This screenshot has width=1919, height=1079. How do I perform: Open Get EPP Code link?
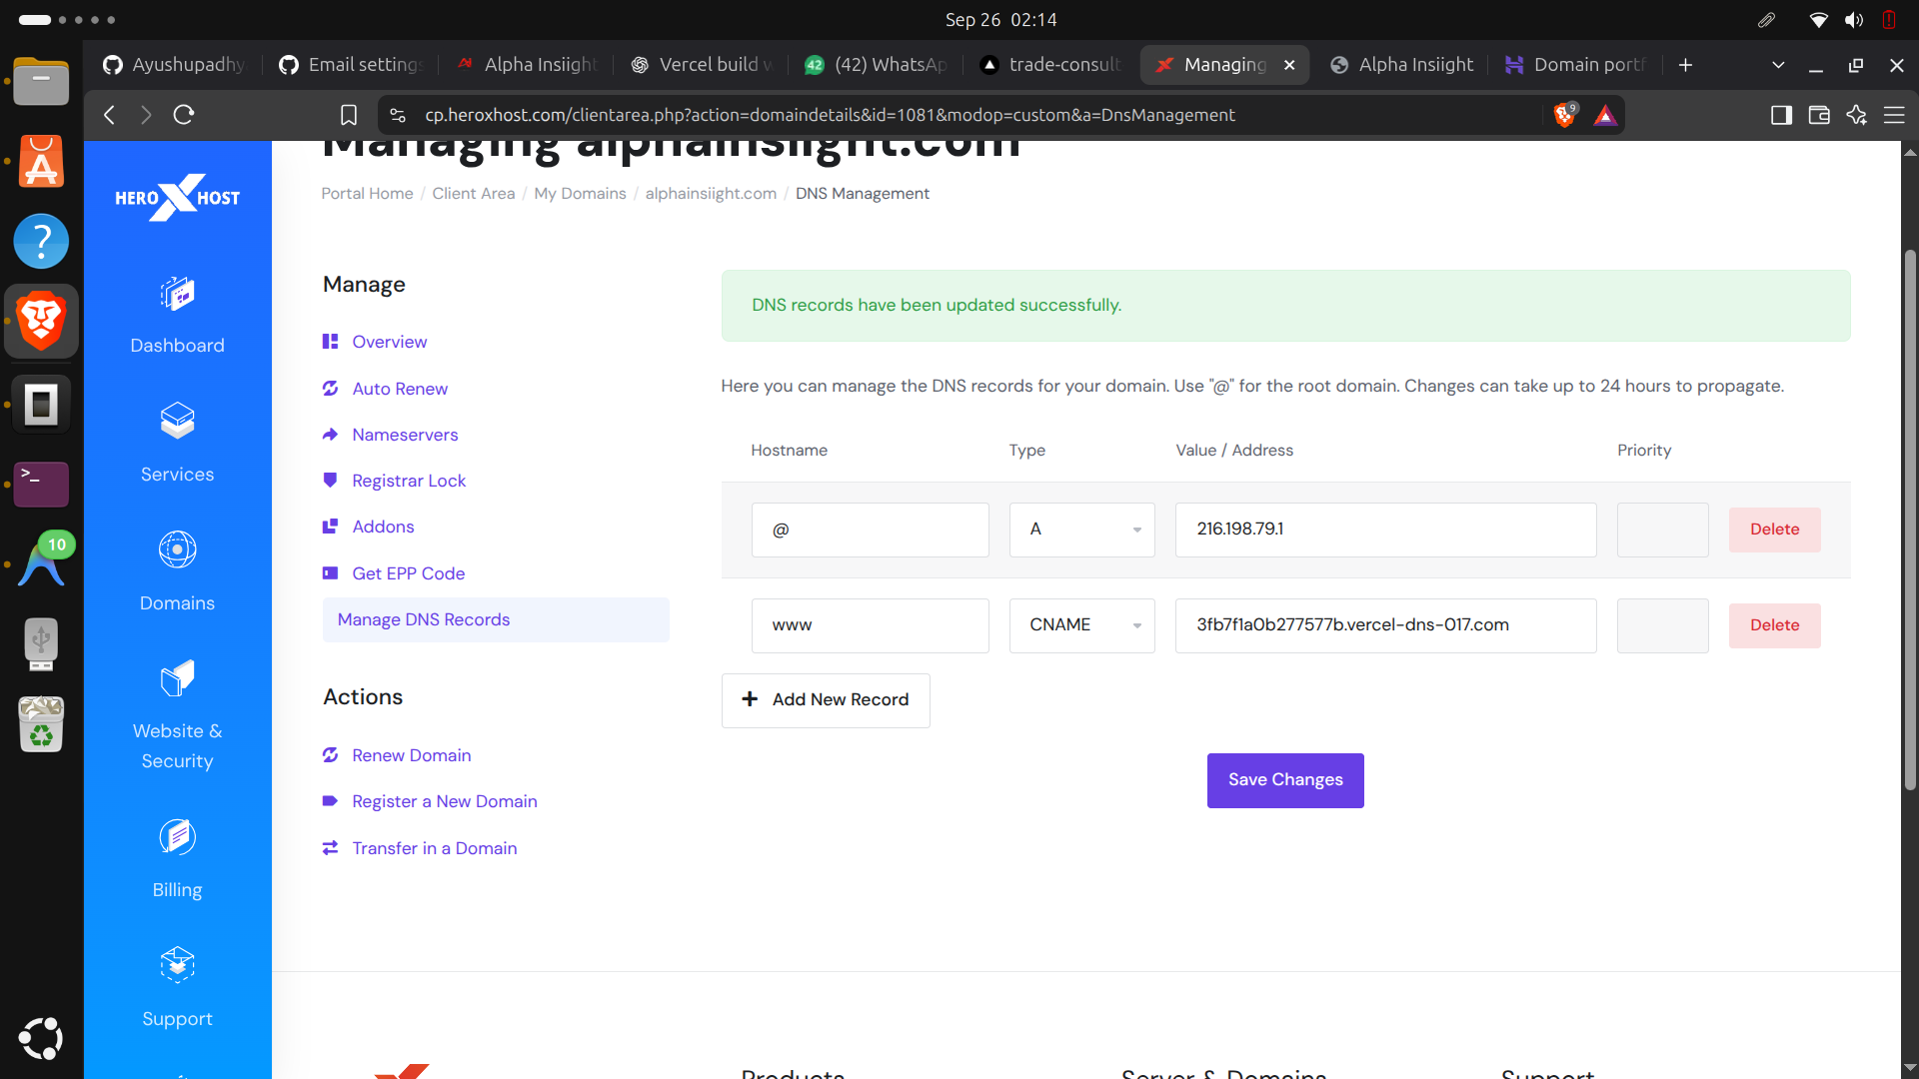408,573
